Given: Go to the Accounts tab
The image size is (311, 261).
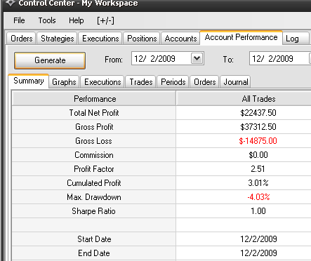Looking at the screenshot, I should (180, 39).
